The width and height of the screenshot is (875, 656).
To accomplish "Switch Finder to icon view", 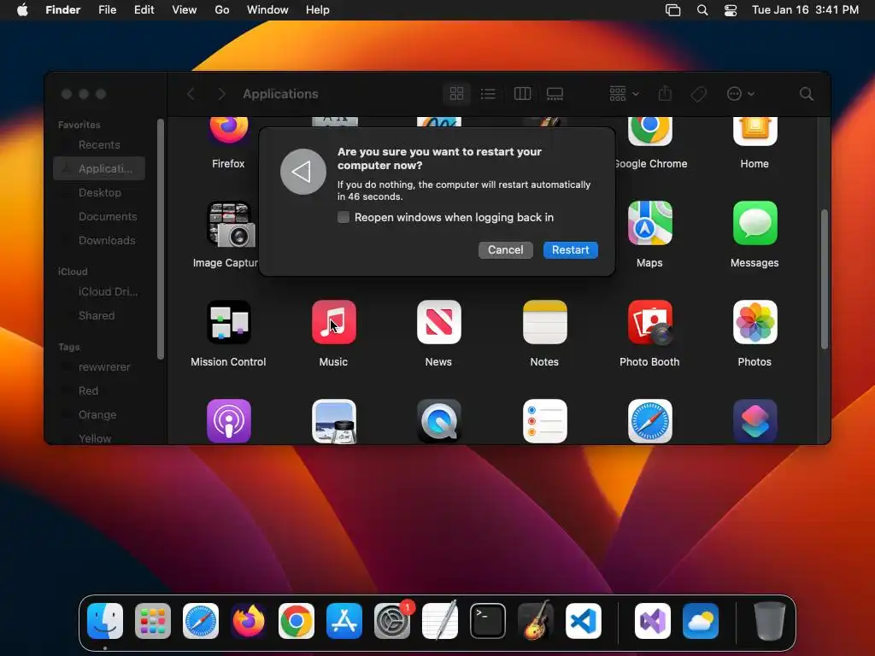I will [x=456, y=94].
